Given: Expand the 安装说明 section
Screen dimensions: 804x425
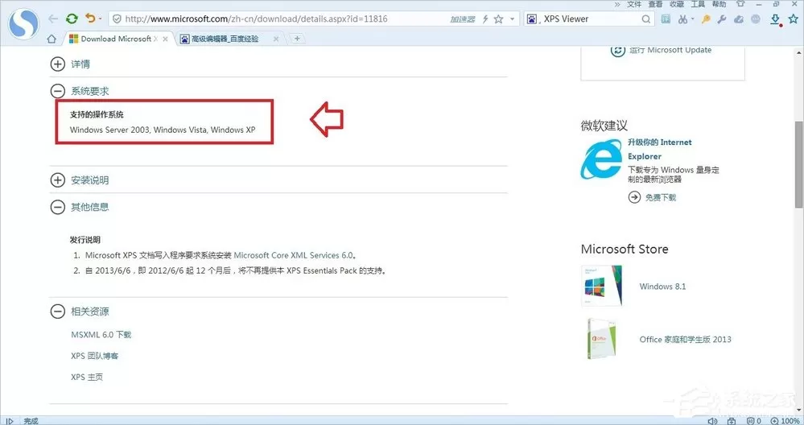Looking at the screenshot, I should pos(57,180).
